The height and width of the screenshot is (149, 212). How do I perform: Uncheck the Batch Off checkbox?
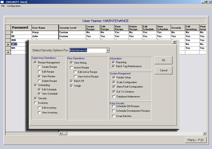tap(71, 81)
